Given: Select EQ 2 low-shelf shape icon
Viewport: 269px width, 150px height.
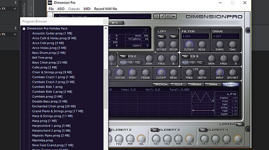Looking at the screenshot, I should [123, 63].
